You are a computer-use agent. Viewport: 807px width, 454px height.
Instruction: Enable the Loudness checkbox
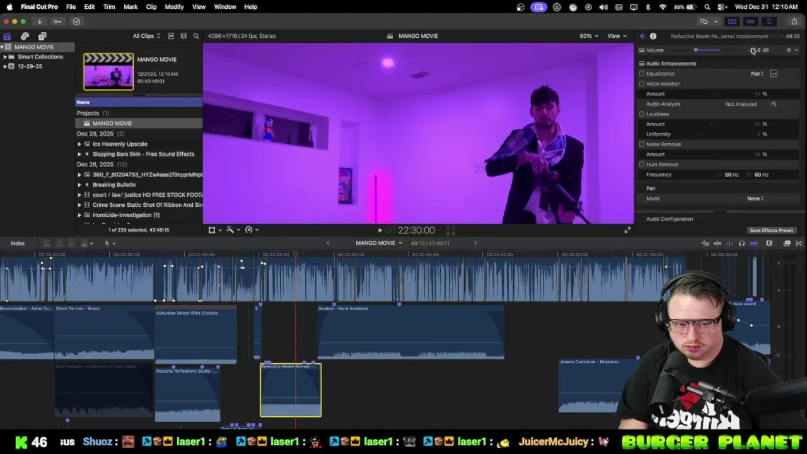642,114
